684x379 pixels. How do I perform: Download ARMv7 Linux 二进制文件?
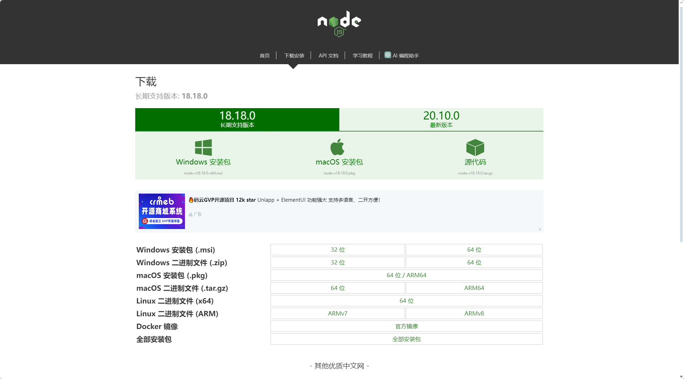click(x=338, y=313)
